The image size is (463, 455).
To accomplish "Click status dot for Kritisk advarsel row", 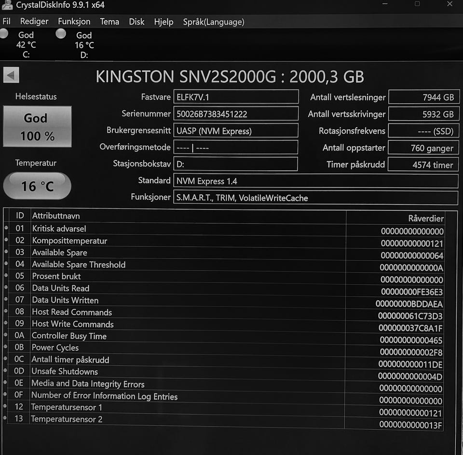I will point(6,228).
